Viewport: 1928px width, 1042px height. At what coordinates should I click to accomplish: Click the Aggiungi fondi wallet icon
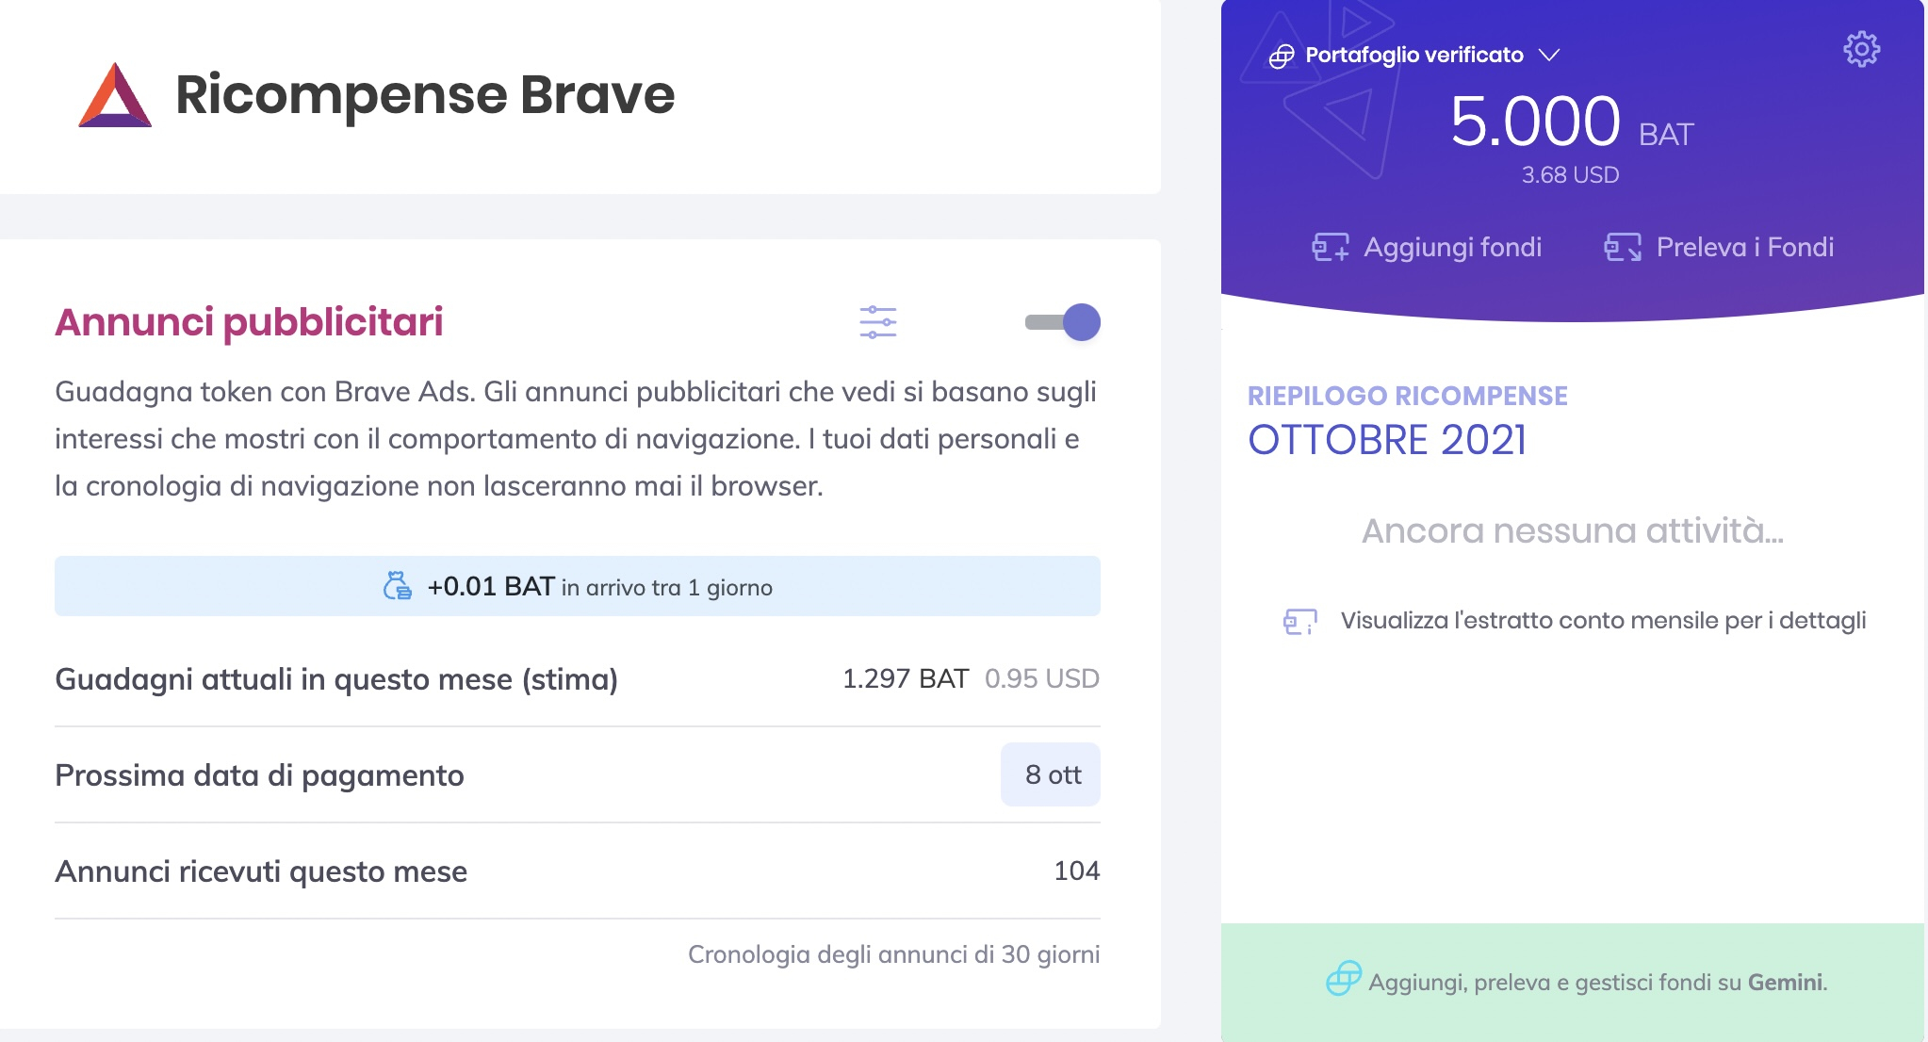click(x=1329, y=247)
